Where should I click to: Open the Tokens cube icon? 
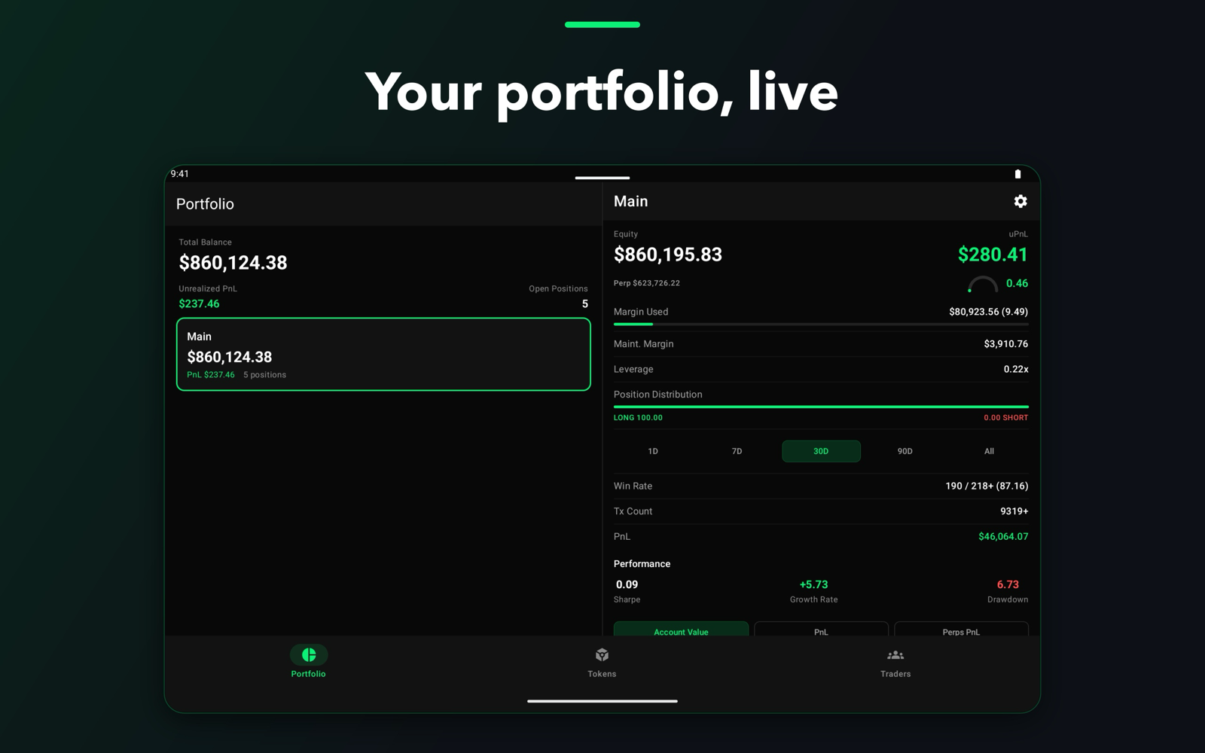[602, 654]
